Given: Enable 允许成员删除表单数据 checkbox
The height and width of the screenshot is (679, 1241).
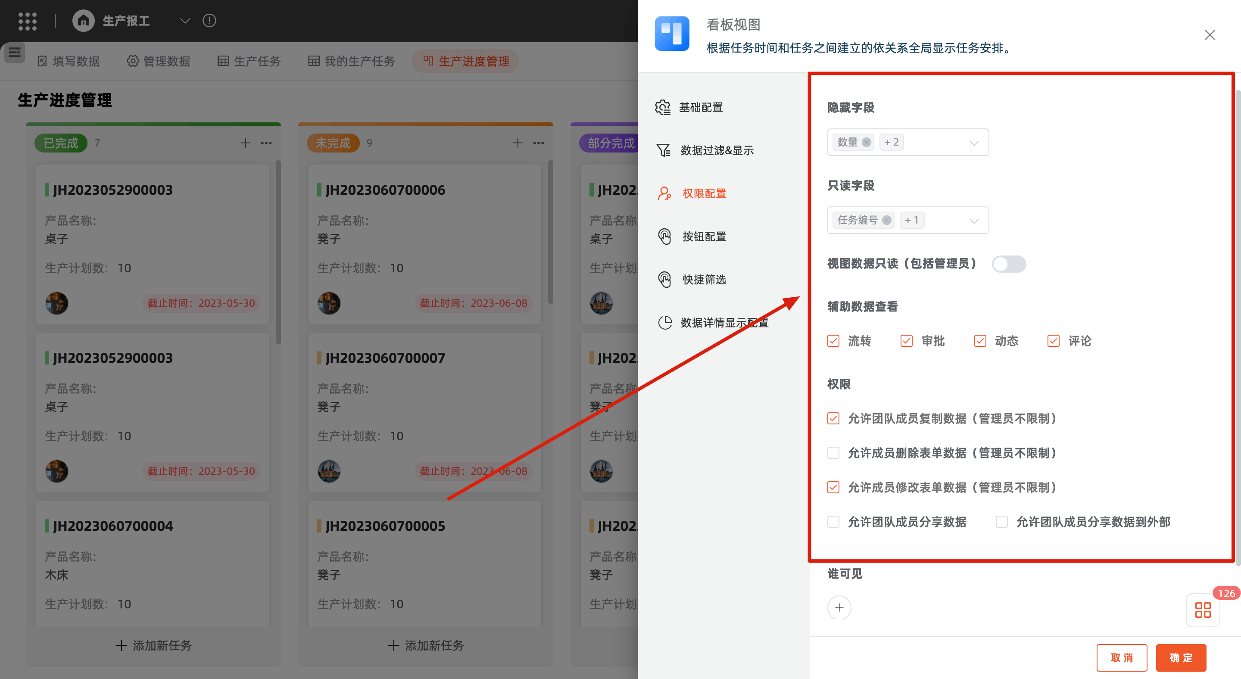Looking at the screenshot, I should (x=833, y=453).
